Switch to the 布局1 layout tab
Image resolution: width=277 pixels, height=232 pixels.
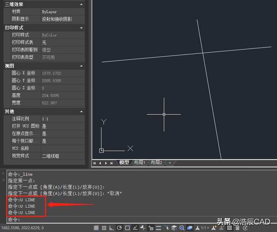pyautogui.click(x=140, y=163)
